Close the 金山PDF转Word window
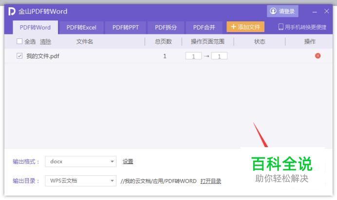337x200 pixels. tap(326, 11)
